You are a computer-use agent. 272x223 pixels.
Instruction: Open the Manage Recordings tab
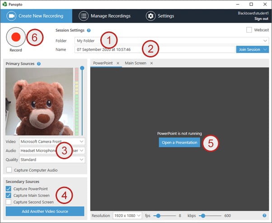[105, 16]
